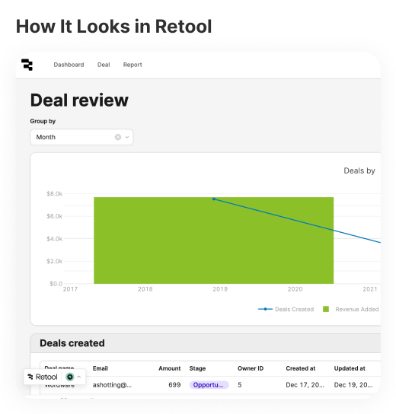Toggle Revenue Added legend entry

pos(351,309)
